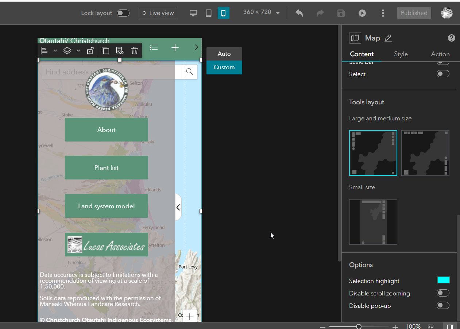Expand the align options dropdown on widget toolbar
The width and height of the screenshot is (460, 329).
tap(55, 50)
